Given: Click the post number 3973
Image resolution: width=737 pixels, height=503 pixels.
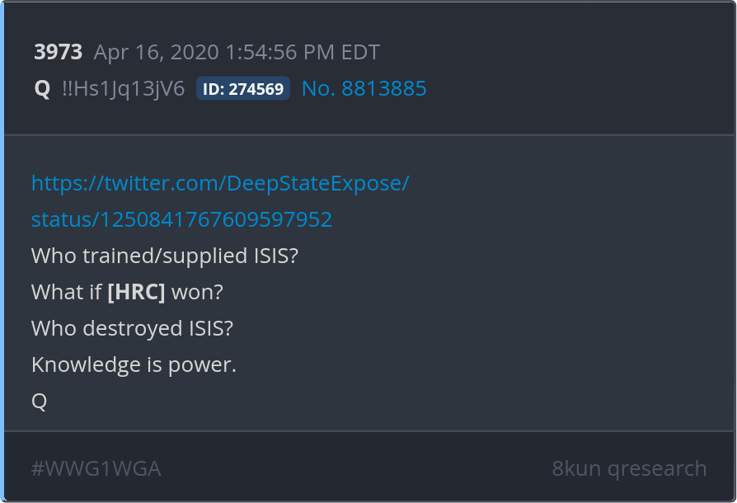Looking at the screenshot, I should tap(58, 53).
